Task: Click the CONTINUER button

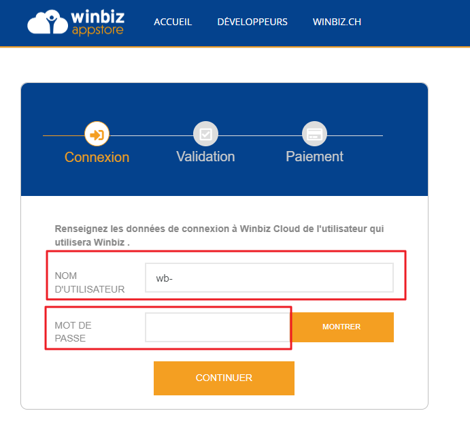Action: [224, 378]
